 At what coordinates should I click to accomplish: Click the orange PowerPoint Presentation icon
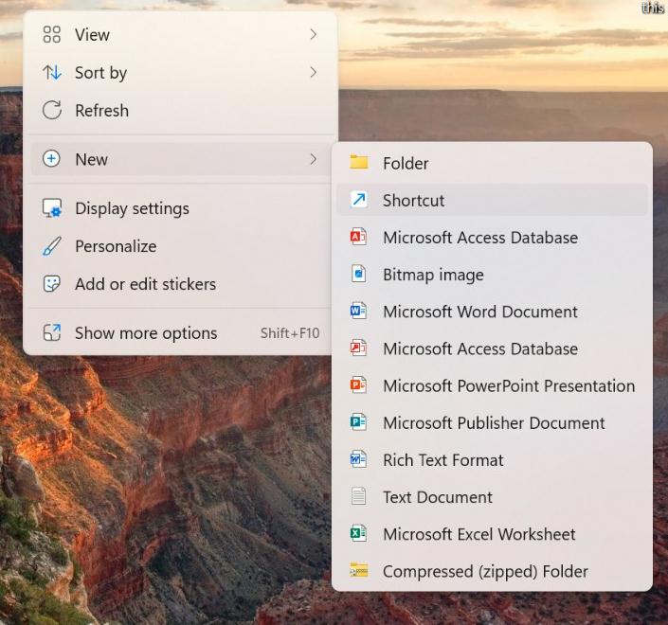click(358, 385)
